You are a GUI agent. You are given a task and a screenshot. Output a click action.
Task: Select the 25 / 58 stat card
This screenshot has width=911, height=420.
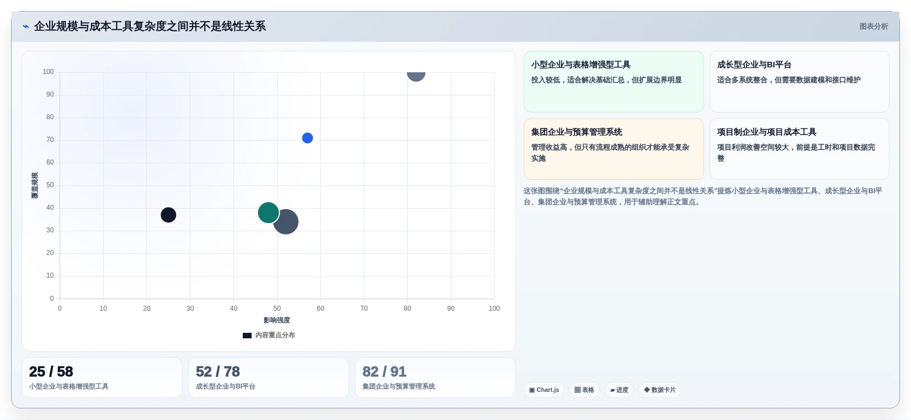pyautogui.click(x=102, y=378)
